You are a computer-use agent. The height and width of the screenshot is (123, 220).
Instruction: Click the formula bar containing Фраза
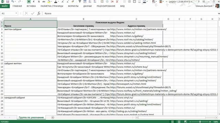pyautogui.click(x=130, y=13)
